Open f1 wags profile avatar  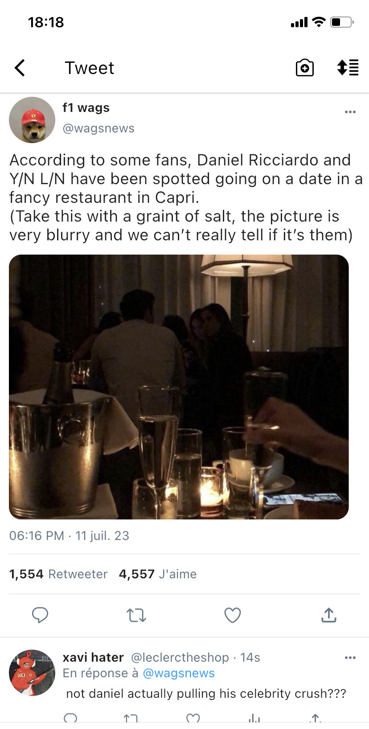click(32, 120)
